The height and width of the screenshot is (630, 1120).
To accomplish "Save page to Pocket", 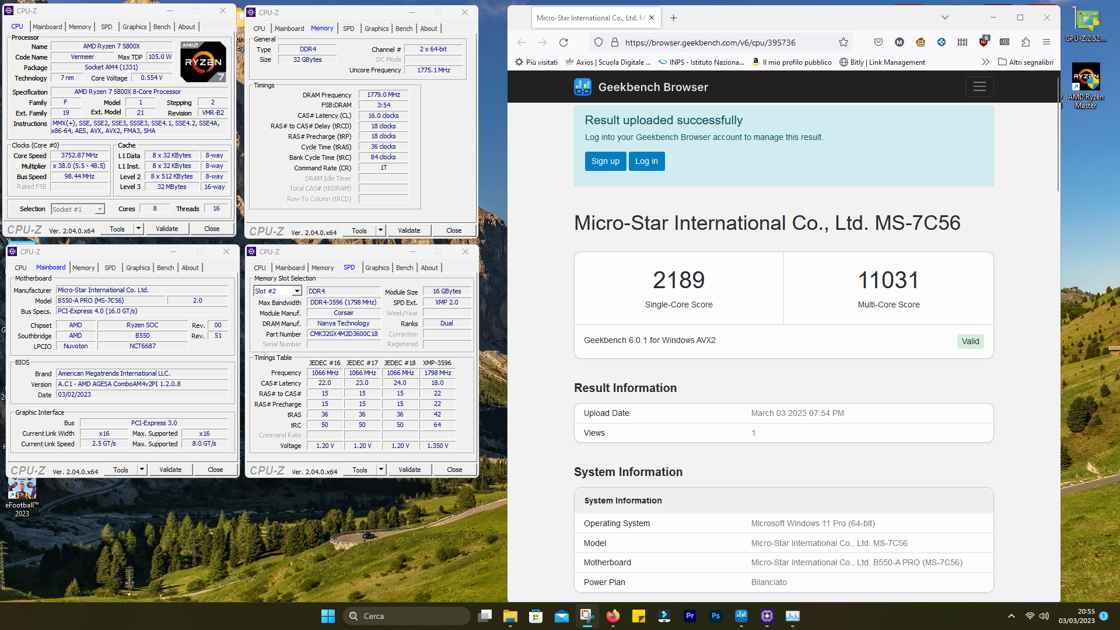I will pyautogui.click(x=878, y=43).
